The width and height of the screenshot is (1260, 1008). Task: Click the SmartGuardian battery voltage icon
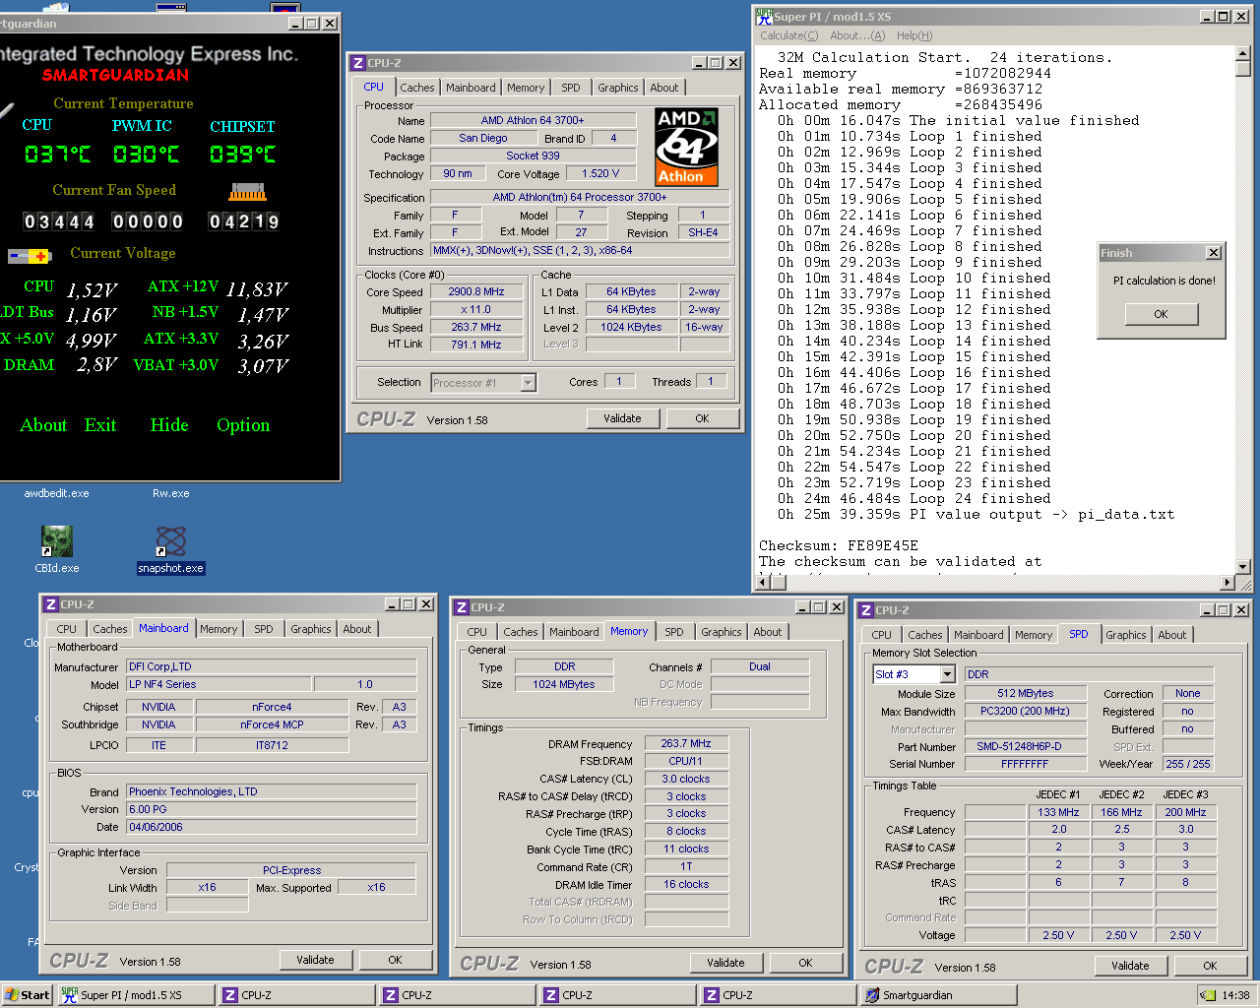click(x=30, y=256)
